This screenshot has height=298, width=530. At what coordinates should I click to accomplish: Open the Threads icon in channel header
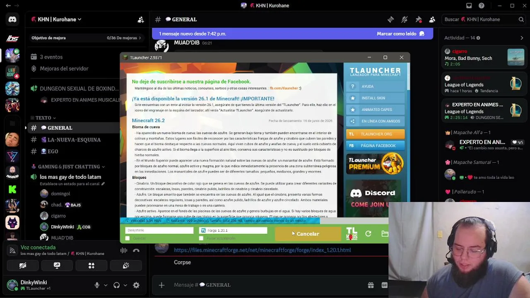[390, 19]
